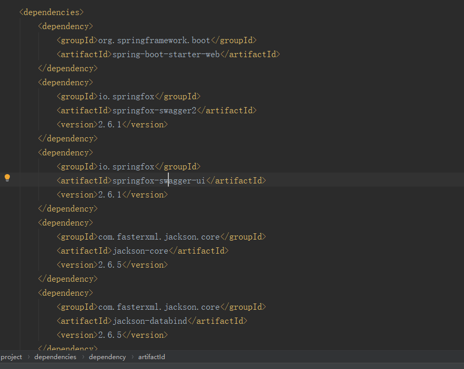Click the first opening dependency tag
Screen dimensions: 464x369
pos(65,27)
